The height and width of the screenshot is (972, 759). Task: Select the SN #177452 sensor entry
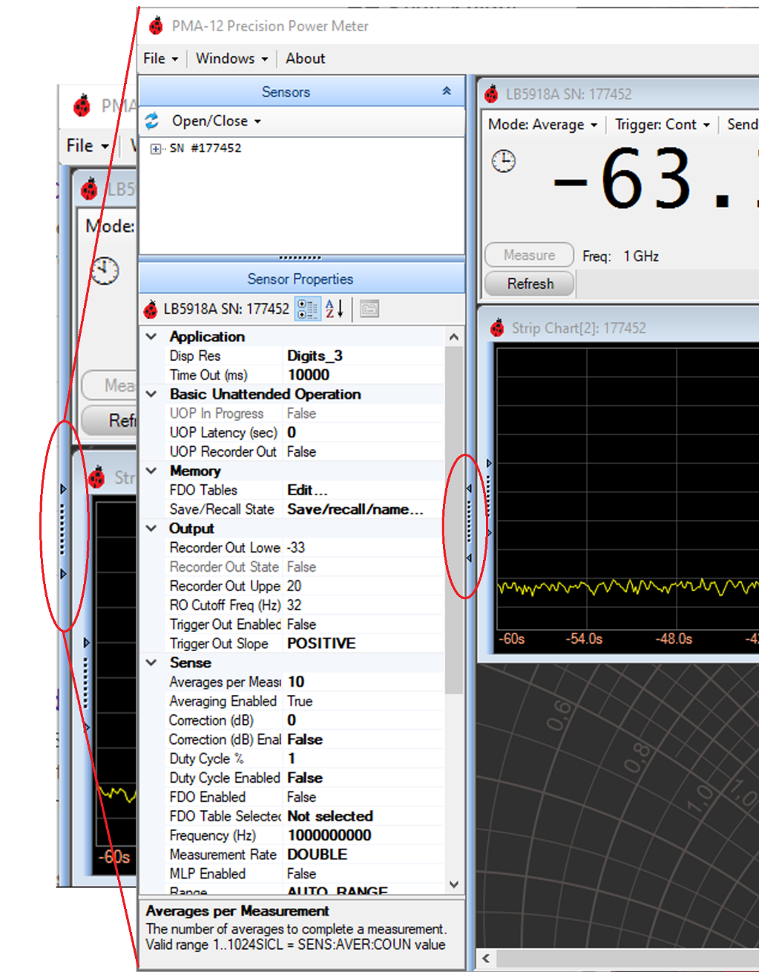coord(206,149)
